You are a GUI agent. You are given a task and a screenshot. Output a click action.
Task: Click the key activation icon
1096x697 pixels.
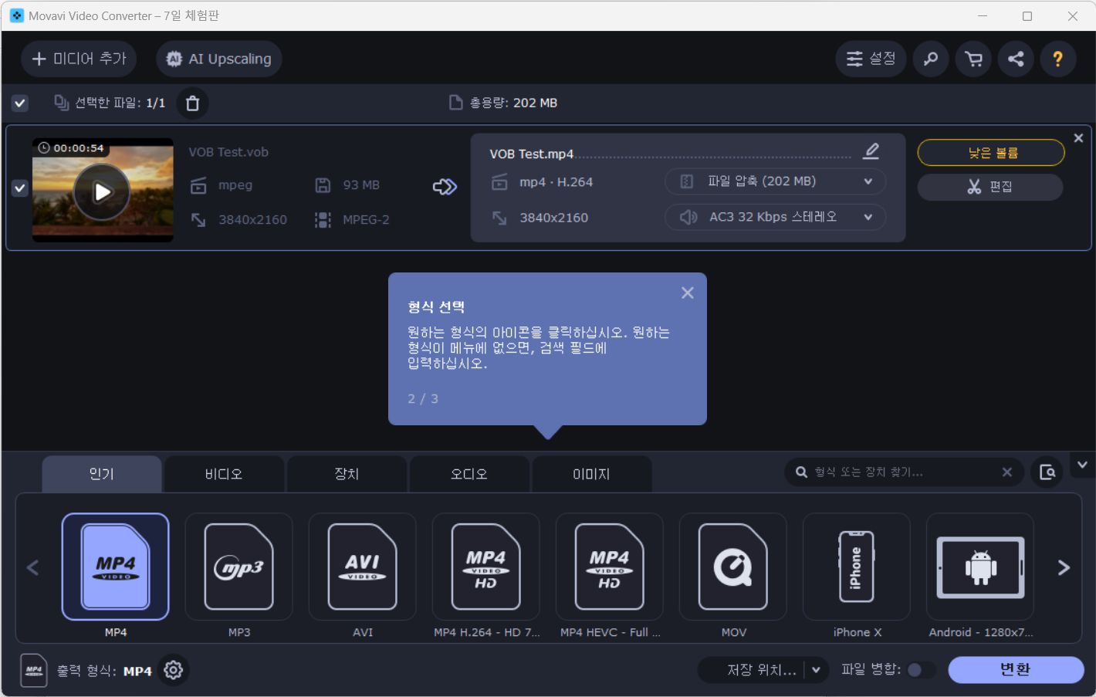point(931,59)
